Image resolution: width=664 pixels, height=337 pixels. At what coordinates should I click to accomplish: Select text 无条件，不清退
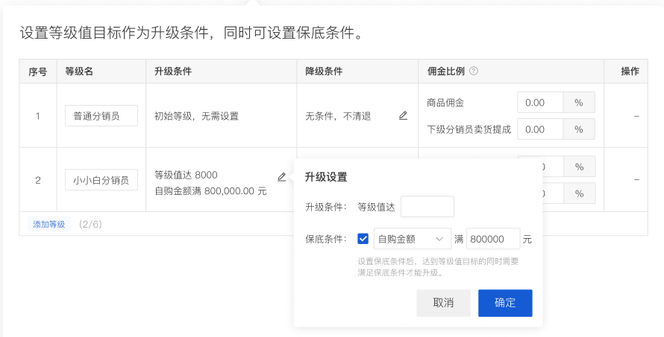click(x=339, y=116)
